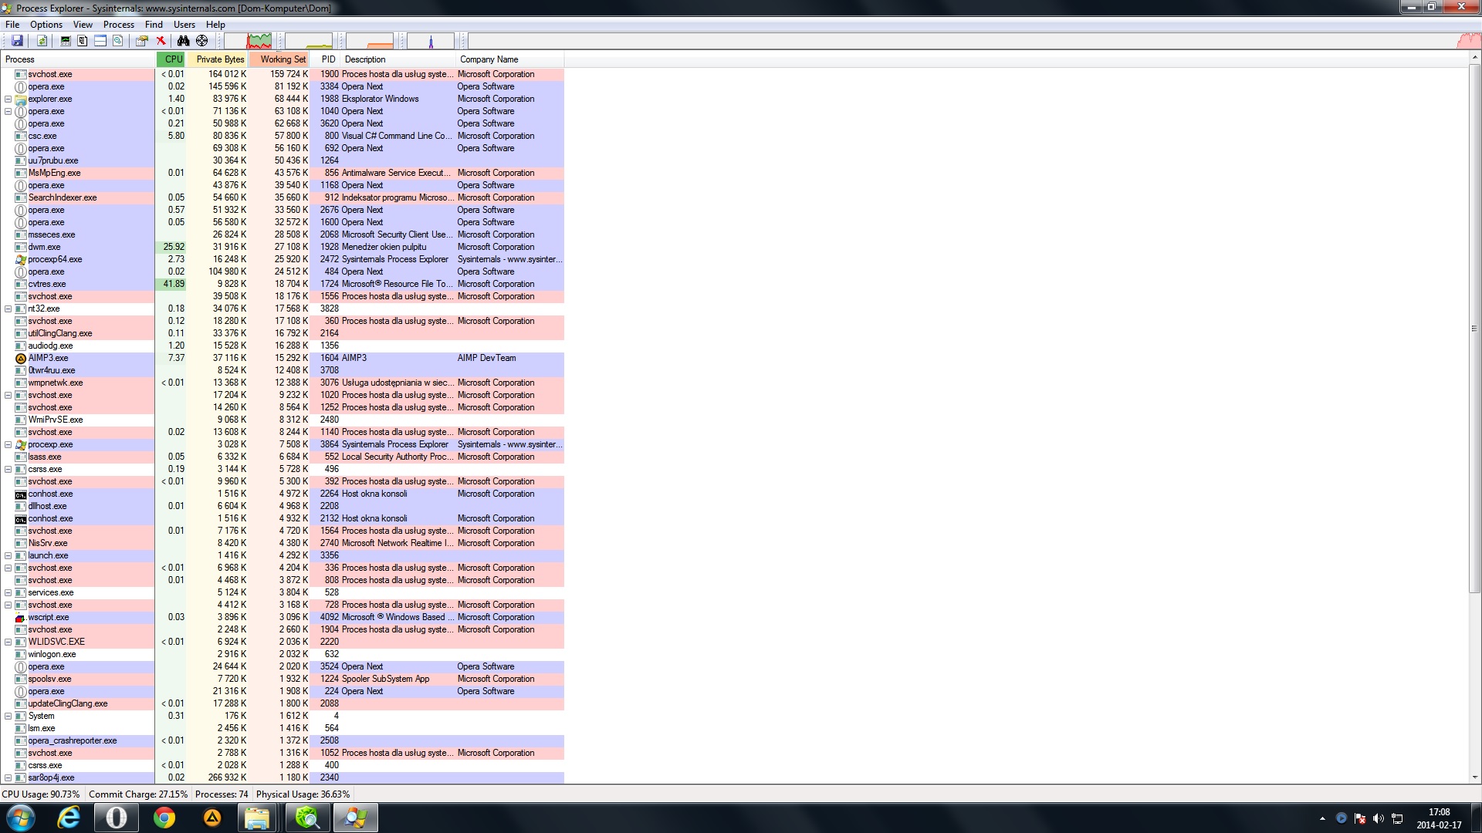Open the Action Center flag tray icon

(1360, 818)
